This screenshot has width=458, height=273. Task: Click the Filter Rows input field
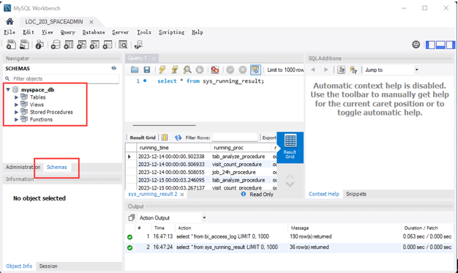click(235, 138)
